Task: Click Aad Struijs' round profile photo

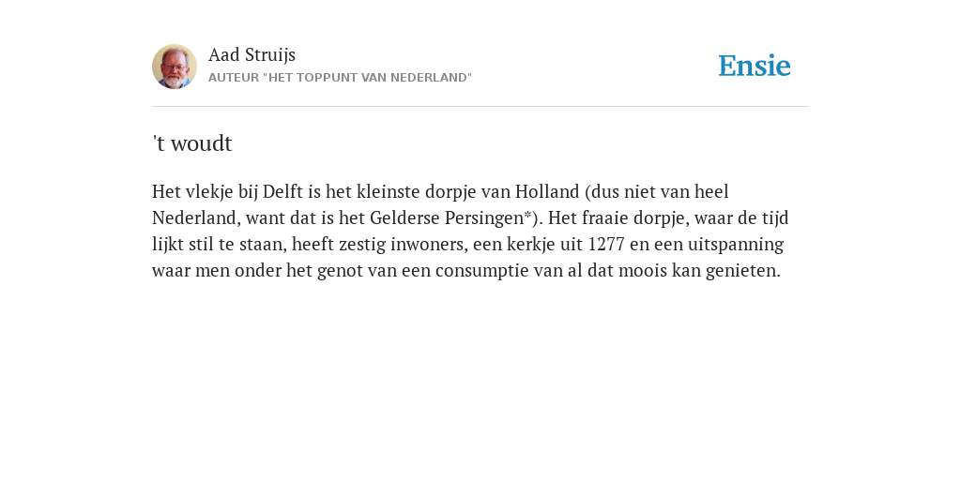Action: pyautogui.click(x=175, y=67)
